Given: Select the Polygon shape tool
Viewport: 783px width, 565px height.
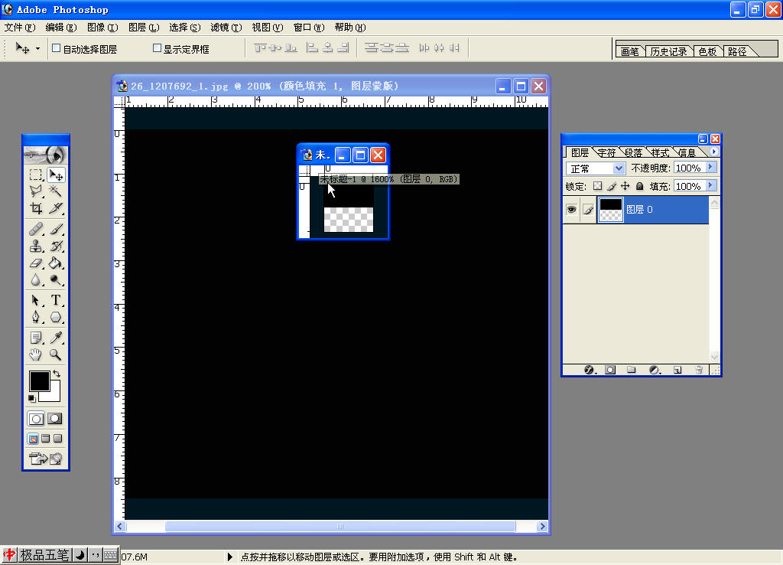Looking at the screenshot, I should pyautogui.click(x=55, y=318).
